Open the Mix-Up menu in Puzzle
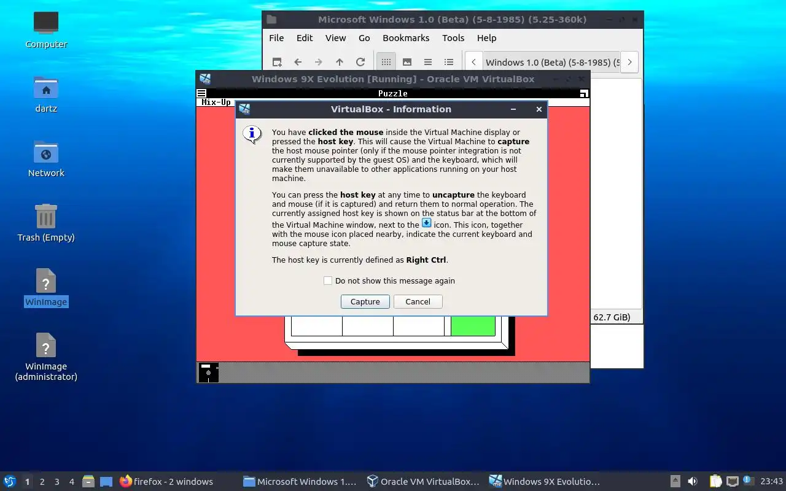The height and width of the screenshot is (491, 786). coord(216,102)
